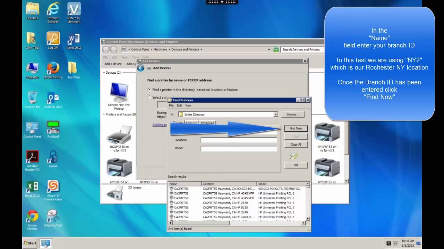444x249 pixels.
Task: Open Acrobat Reader DC
Action: click(32, 161)
